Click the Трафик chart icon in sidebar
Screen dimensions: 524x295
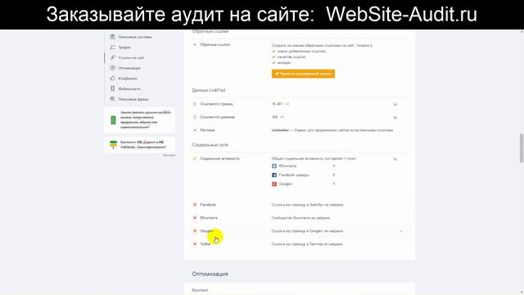(113, 48)
